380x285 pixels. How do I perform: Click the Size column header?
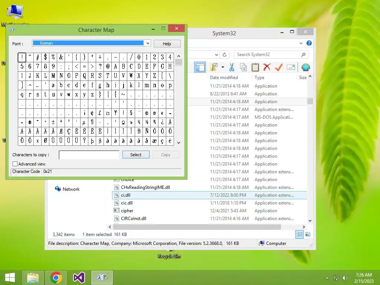tap(302, 78)
